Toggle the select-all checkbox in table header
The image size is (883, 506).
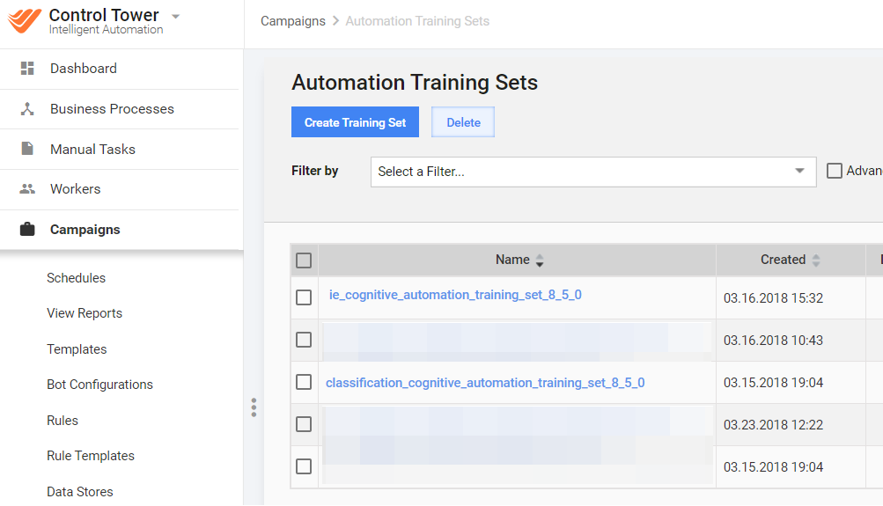(x=304, y=260)
